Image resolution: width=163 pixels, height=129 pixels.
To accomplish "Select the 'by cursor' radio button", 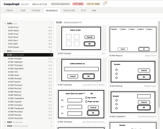I will point(86,98).
